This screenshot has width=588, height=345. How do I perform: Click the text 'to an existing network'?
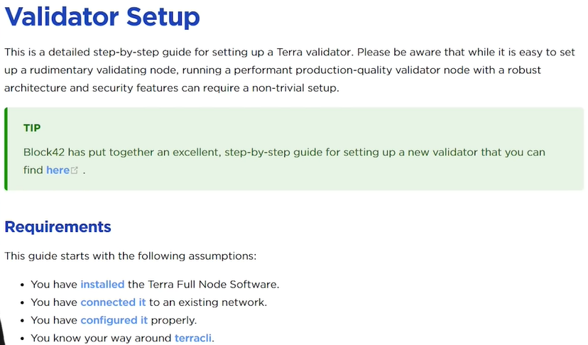tap(207, 302)
